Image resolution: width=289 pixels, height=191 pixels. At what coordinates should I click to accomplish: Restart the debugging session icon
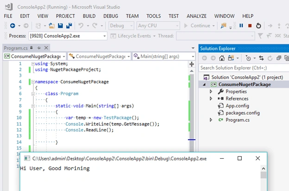(258, 25)
